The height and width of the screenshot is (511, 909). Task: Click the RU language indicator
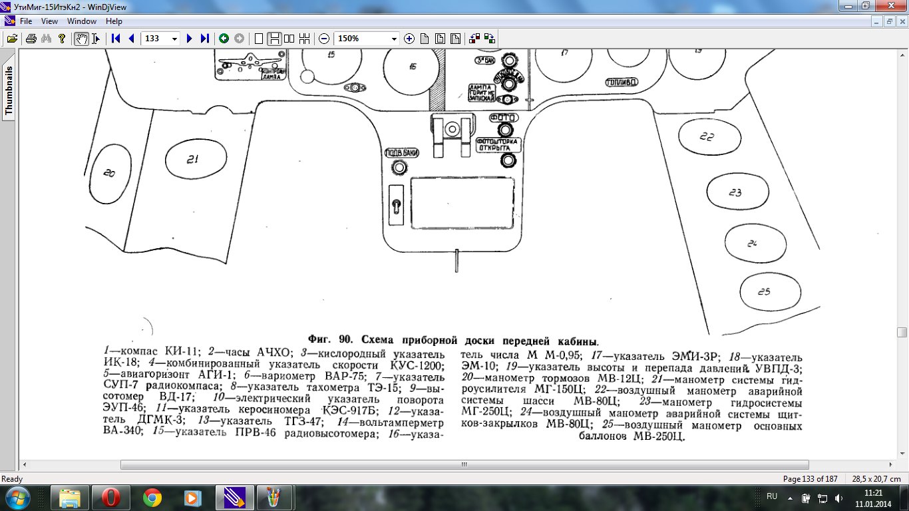(x=772, y=496)
